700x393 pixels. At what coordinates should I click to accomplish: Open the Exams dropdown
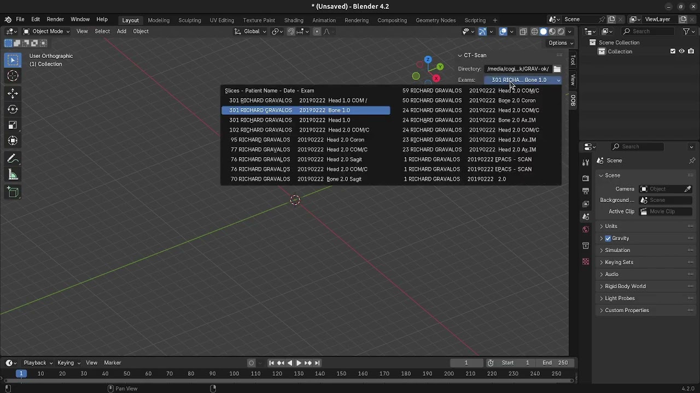(523, 80)
